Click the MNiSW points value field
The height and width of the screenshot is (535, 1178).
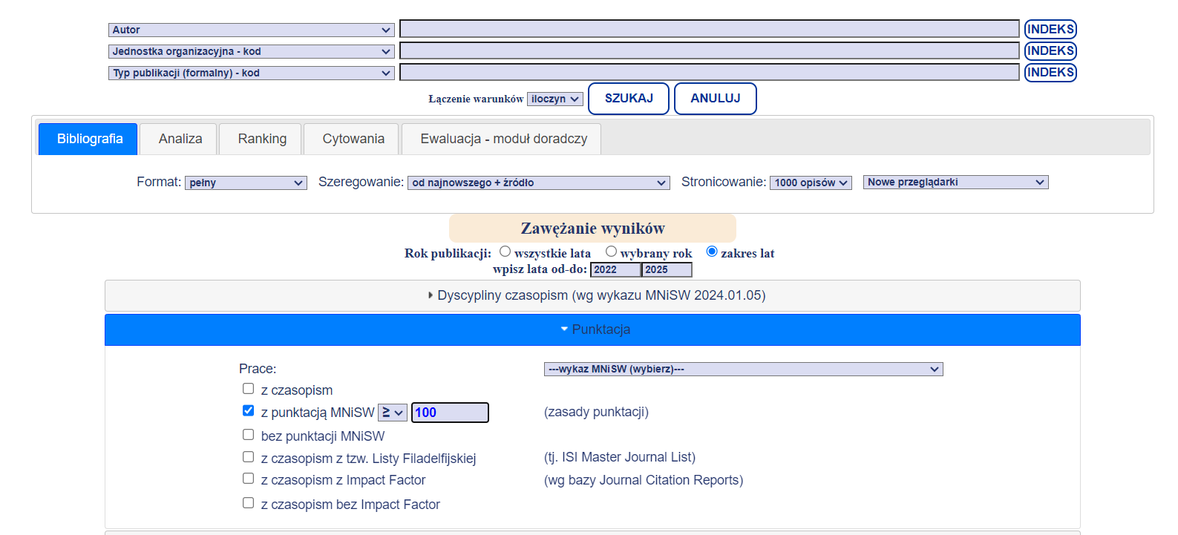[450, 413]
